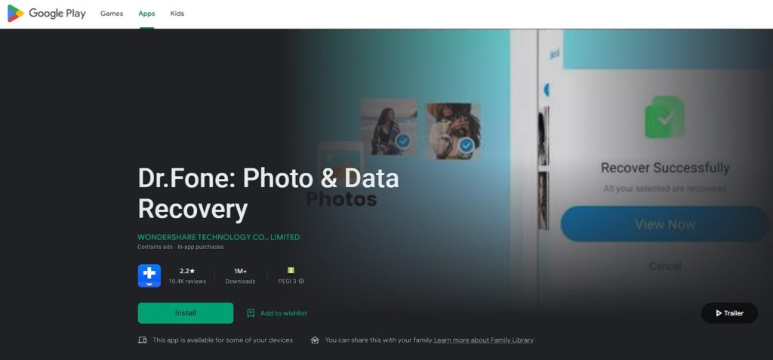Viewport: 773px width, 360px height.
Task: Click the Google Play logo
Action: pyautogui.click(x=46, y=14)
